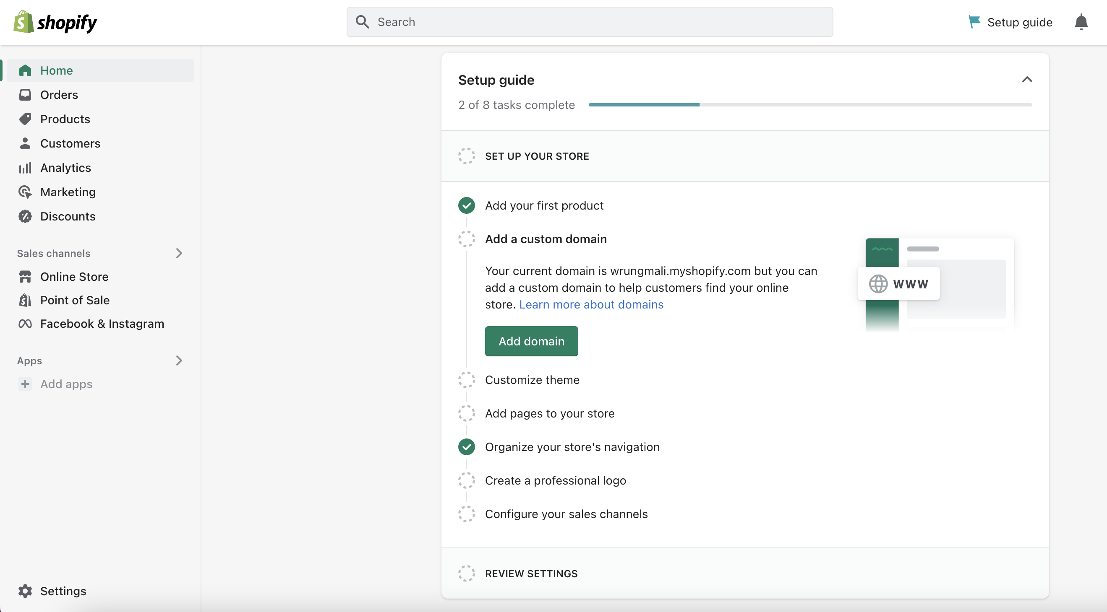Screen dimensions: 1107x612
Task: Expand the SET UP YOUR STORE section
Action: [x=745, y=156]
